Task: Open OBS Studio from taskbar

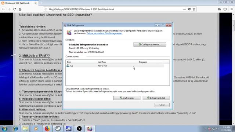Action: click(79, 129)
